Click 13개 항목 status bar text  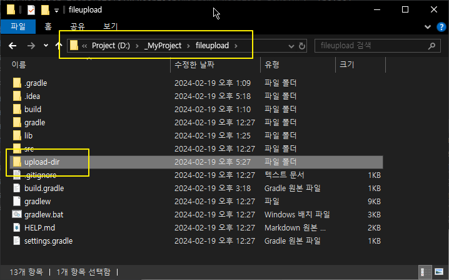click(x=26, y=272)
